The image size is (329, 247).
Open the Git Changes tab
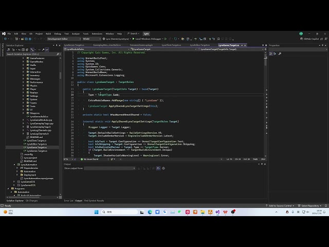click(x=31, y=201)
